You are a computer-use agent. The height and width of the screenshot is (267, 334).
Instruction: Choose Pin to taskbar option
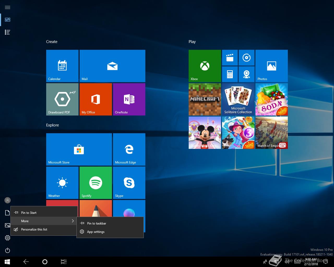coord(110,223)
